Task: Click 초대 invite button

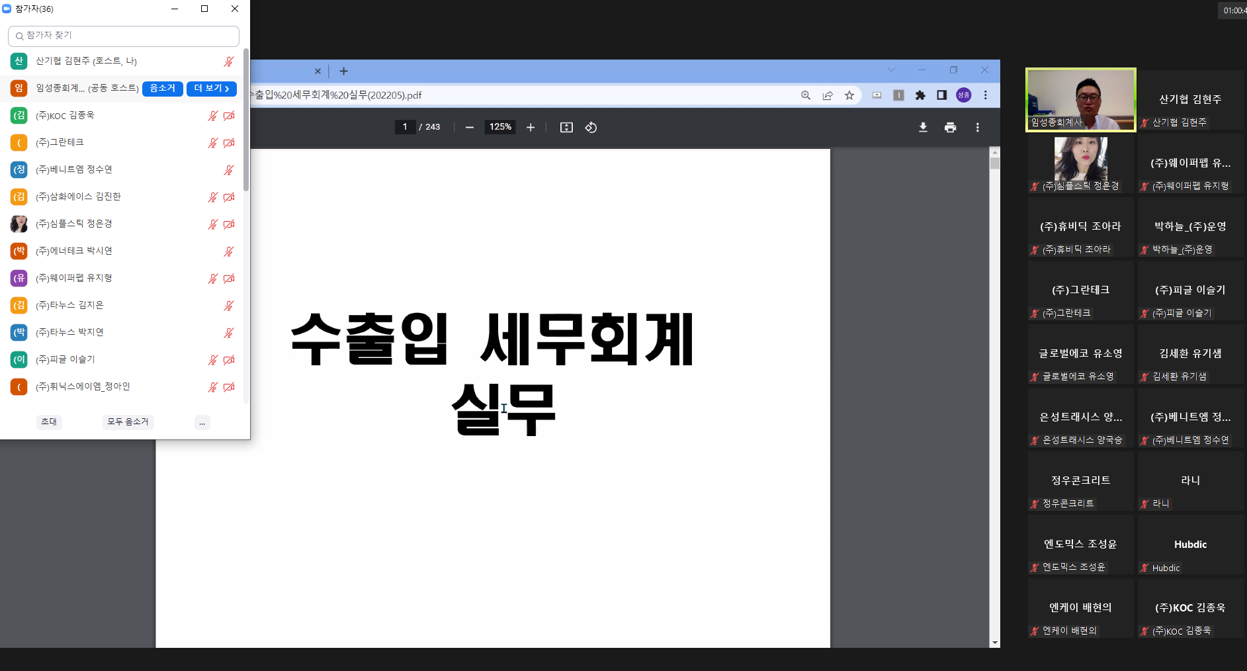Action: [x=49, y=422]
